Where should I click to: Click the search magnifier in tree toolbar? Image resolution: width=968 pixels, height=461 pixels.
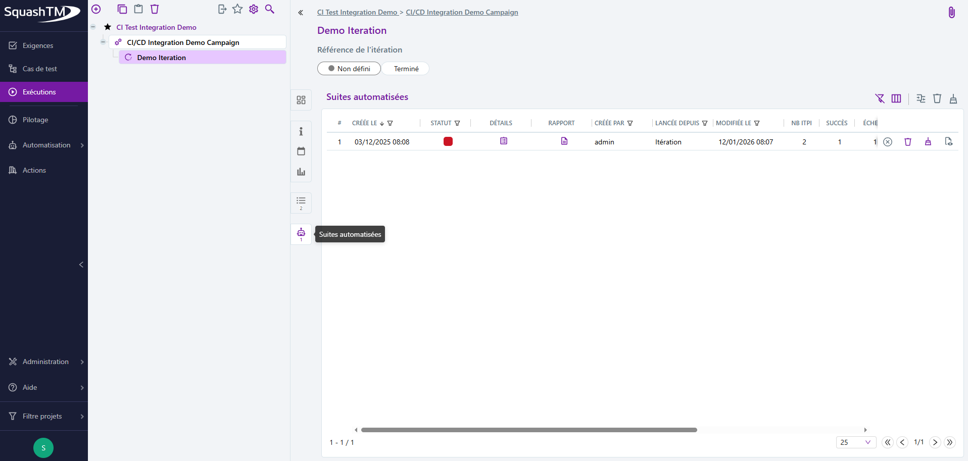click(270, 9)
